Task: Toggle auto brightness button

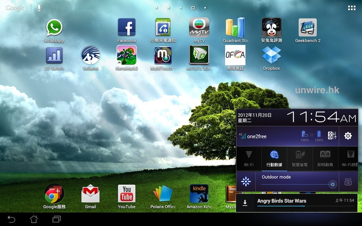Action: click(x=348, y=182)
